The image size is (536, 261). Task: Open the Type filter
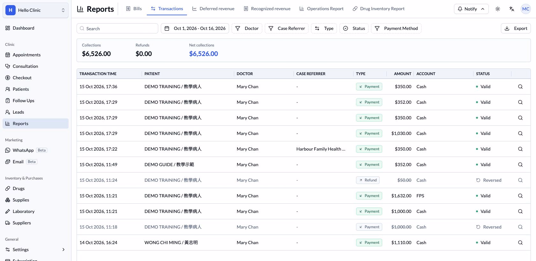[x=324, y=28]
